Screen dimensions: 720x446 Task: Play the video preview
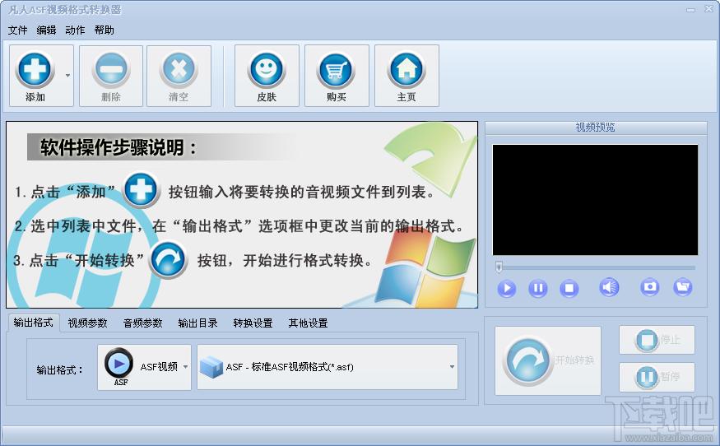coord(507,289)
